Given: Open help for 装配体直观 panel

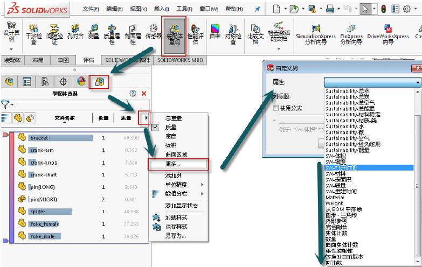Looking at the screenshot, I should [133, 93].
